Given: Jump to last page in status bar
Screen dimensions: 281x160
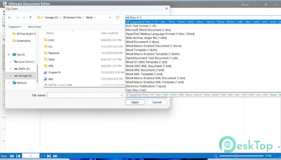Looking at the screenshot, I should click(x=55, y=156).
